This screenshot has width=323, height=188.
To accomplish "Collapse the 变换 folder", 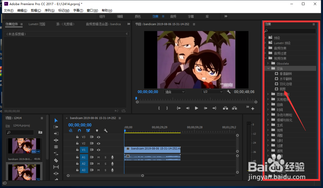I will tap(268, 68).
